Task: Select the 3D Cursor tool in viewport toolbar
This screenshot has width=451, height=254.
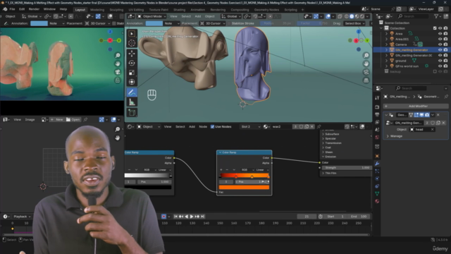Action: pyautogui.click(x=132, y=43)
